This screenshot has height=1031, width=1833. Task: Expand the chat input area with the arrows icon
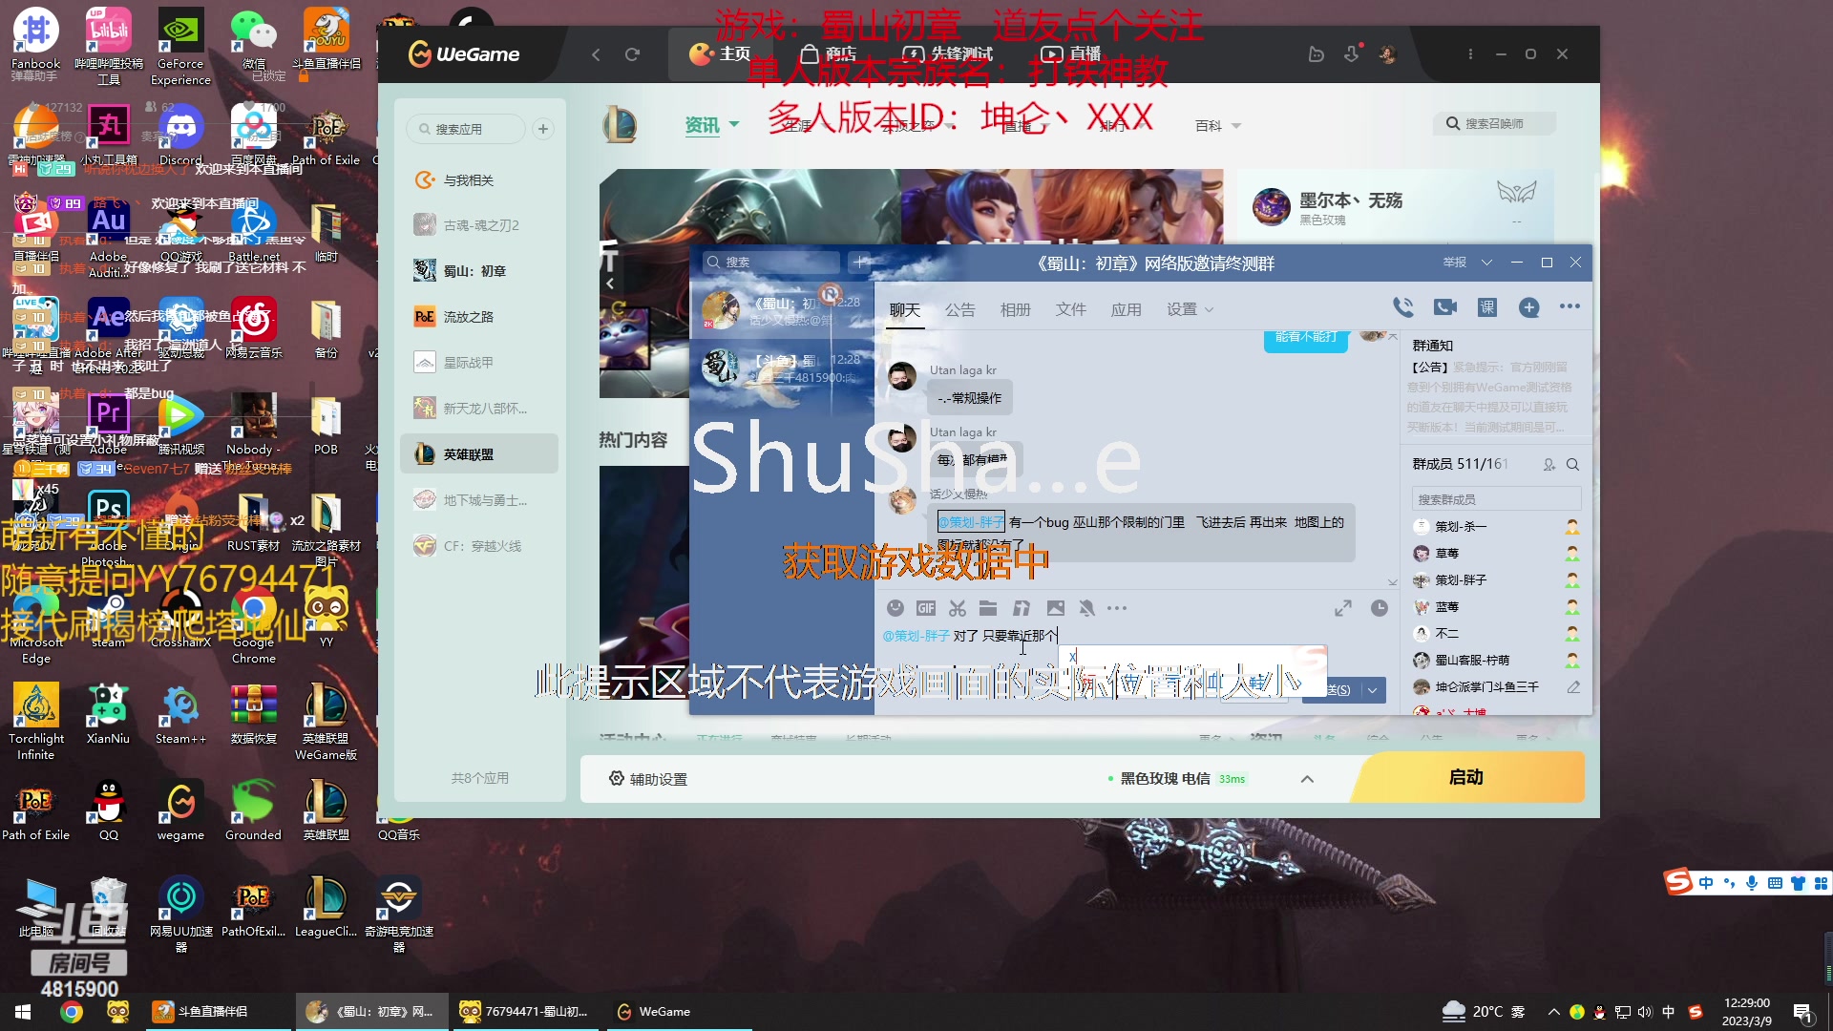(1343, 608)
